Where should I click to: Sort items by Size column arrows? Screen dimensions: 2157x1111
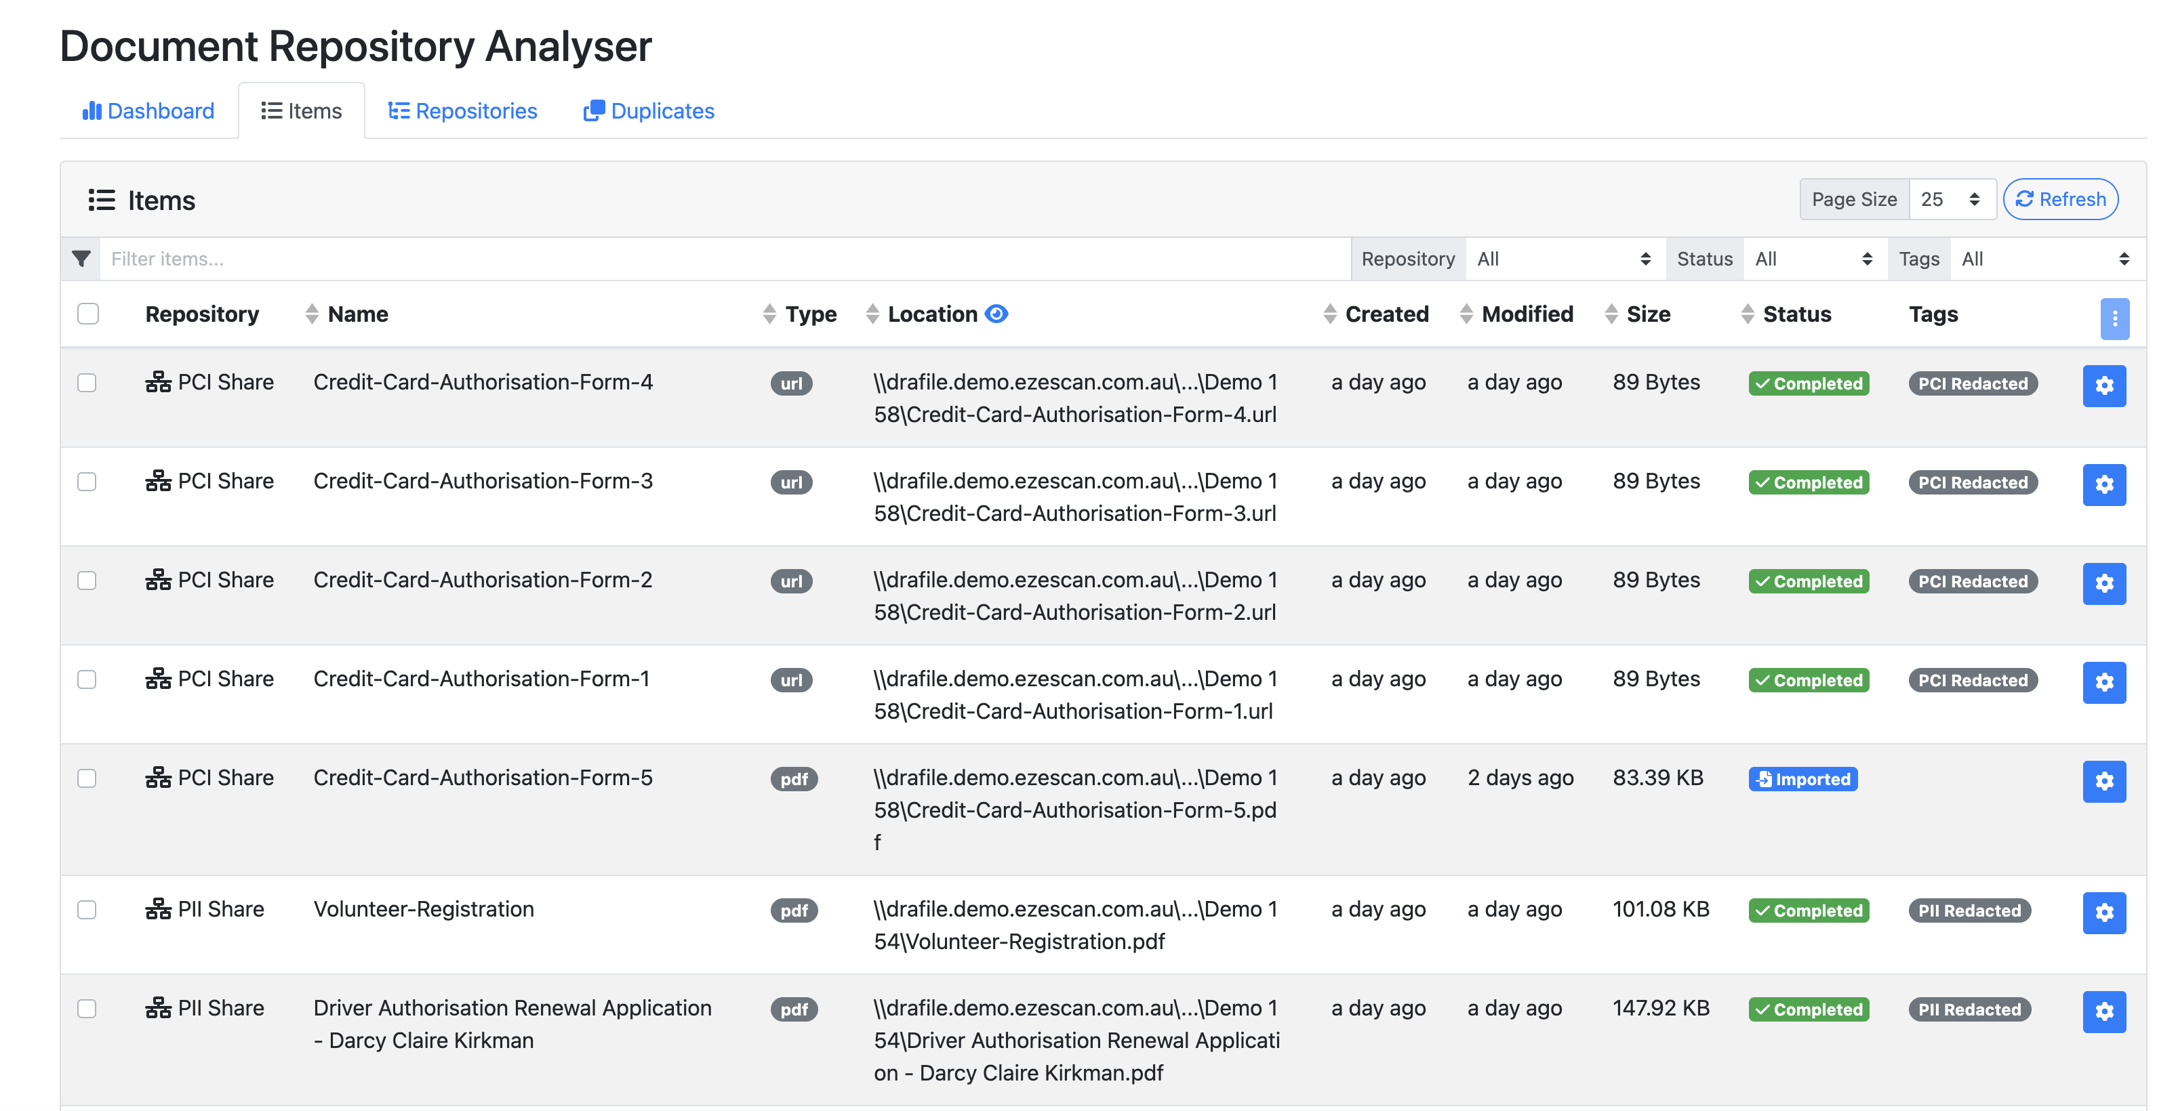click(1611, 314)
